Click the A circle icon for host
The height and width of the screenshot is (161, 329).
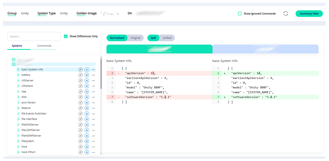pos(87,146)
